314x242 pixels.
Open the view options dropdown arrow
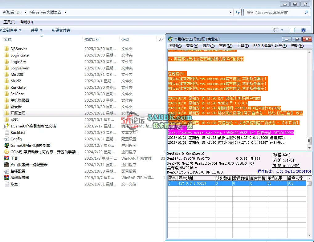click(x=282, y=30)
